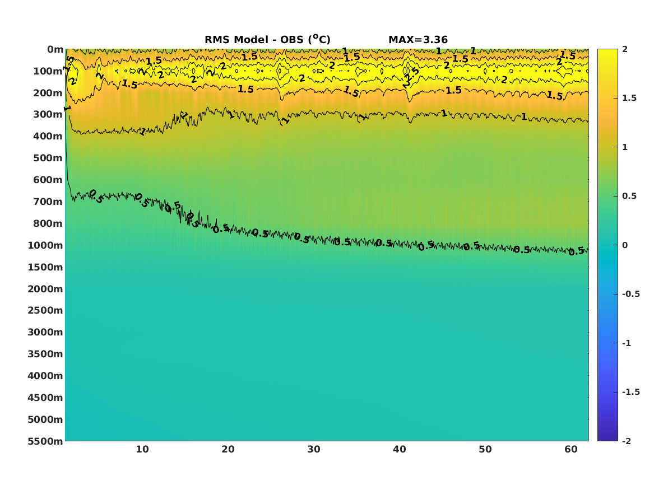Viewport: 654px width, 490px height.
Task: Click the "300m" depth axis label
Action: [x=48, y=115]
